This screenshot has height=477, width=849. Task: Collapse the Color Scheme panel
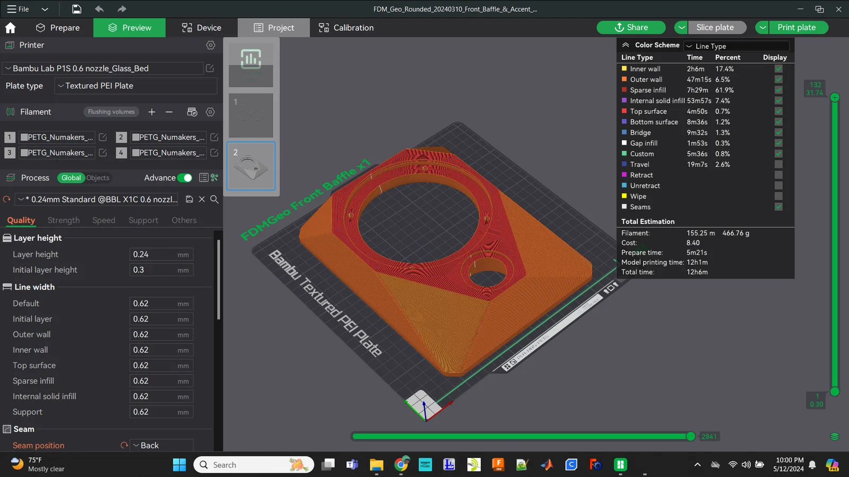point(626,45)
